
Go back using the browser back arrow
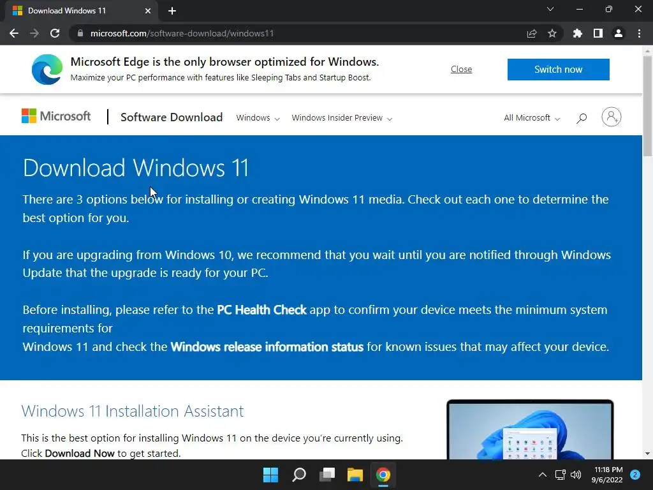tap(14, 33)
